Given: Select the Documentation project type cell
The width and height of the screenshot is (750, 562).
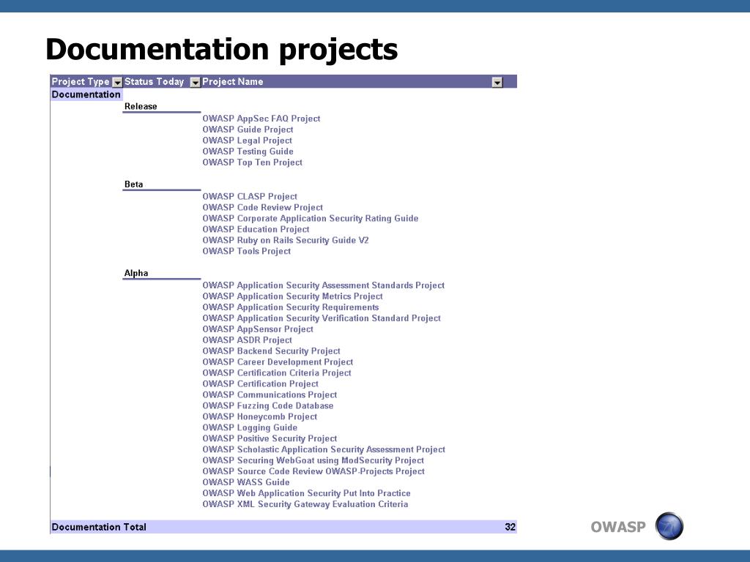Looking at the screenshot, I should (x=86, y=94).
